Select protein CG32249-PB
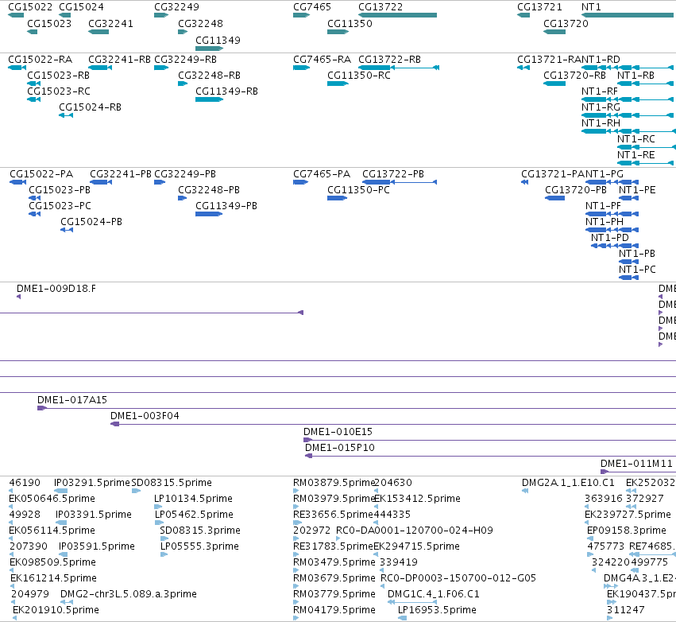676x622 pixels. tap(185, 174)
